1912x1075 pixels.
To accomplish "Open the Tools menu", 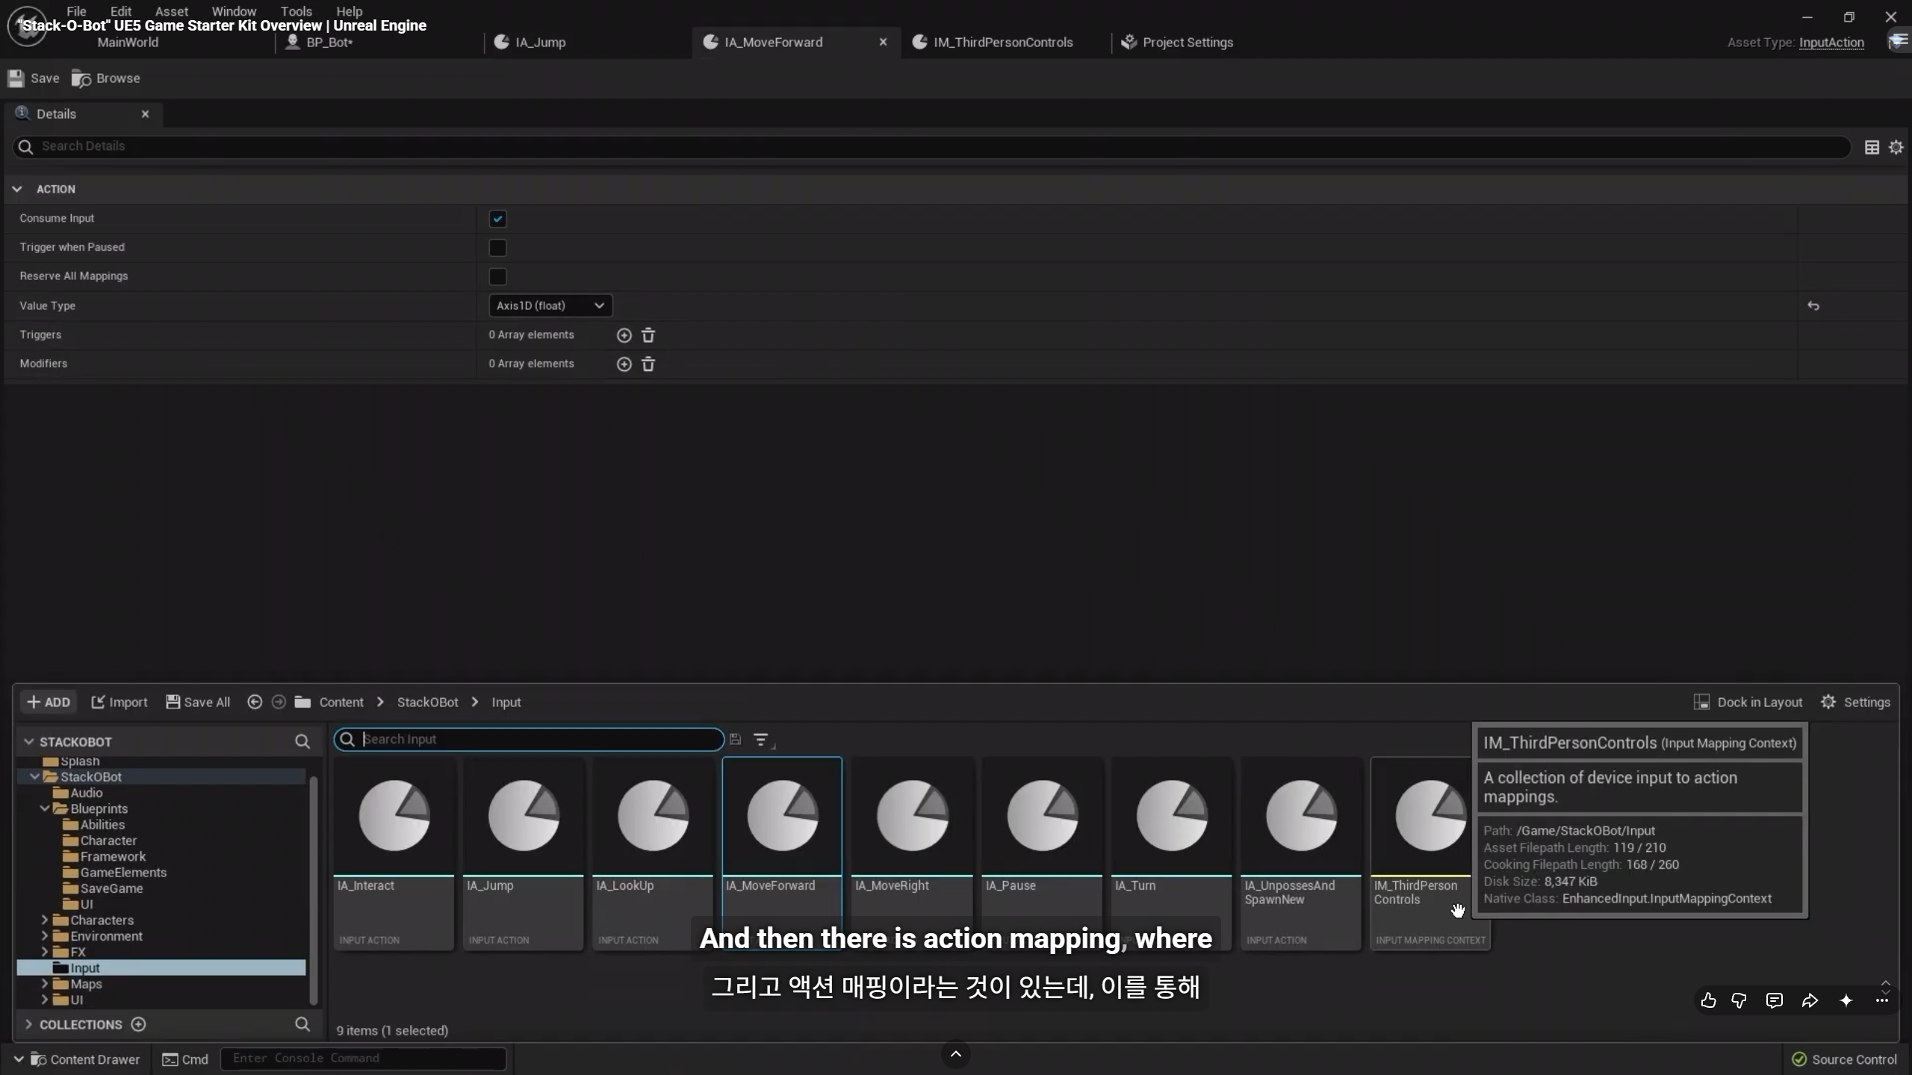I will point(297,11).
